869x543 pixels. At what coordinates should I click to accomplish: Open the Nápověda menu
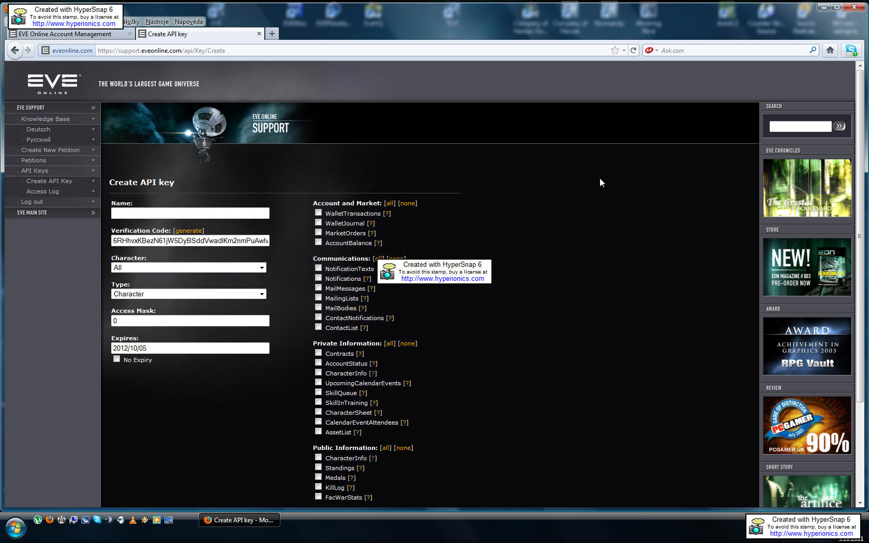click(x=189, y=22)
